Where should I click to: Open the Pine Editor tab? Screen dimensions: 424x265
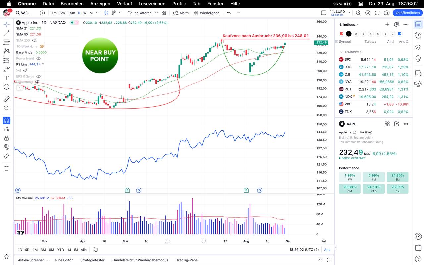[64, 260]
